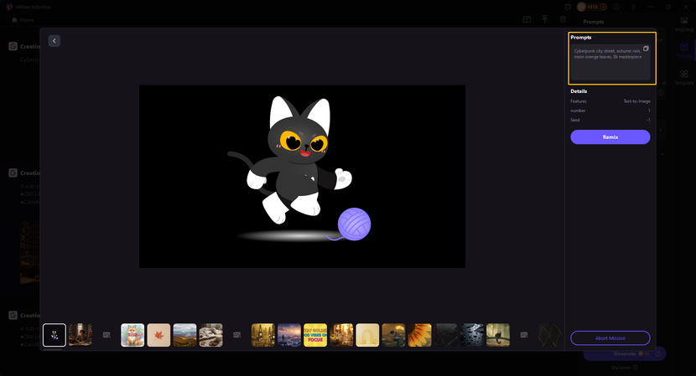696x376 pixels.
Task: Click the Remix button
Action: pyautogui.click(x=610, y=137)
